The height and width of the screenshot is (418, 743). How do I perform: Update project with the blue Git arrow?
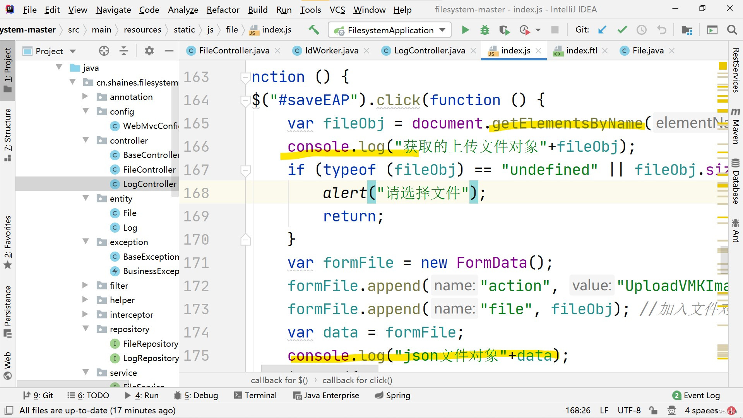[601, 29]
